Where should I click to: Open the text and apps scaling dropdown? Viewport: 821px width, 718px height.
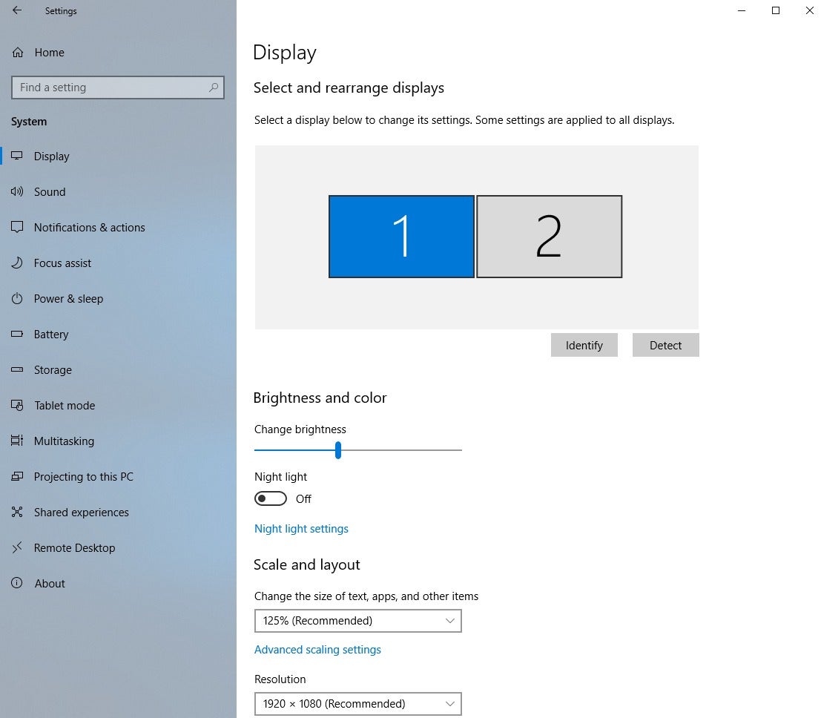pos(357,621)
